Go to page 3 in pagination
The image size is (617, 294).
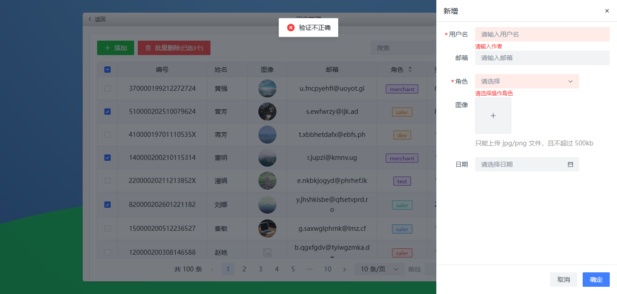[261, 269]
